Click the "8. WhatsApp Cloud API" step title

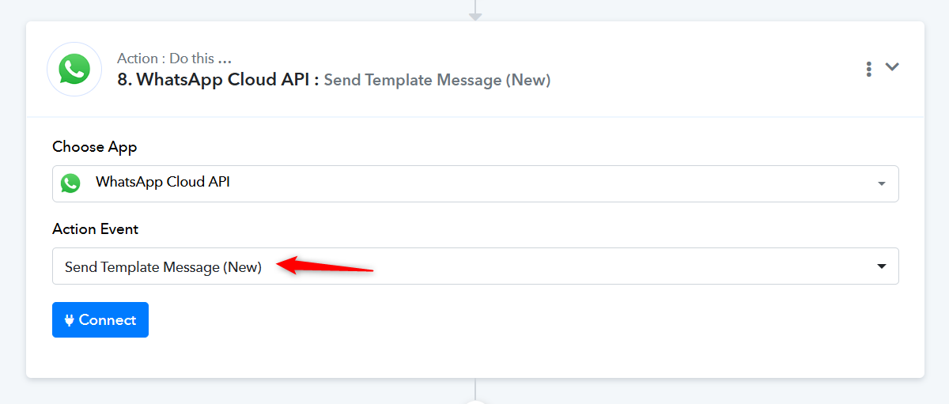click(x=217, y=80)
